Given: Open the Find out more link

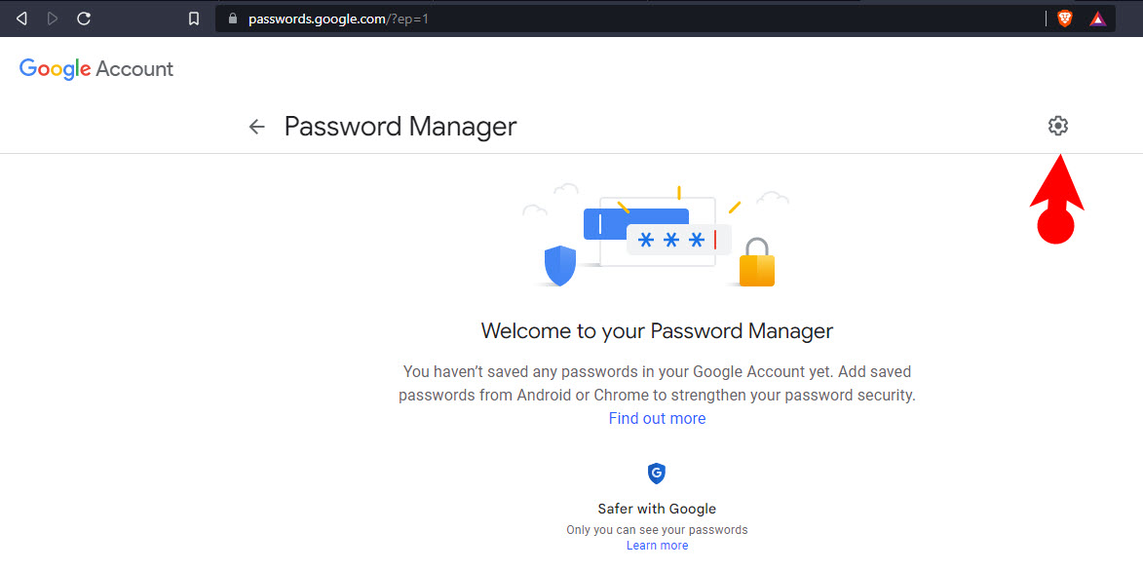Looking at the screenshot, I should pos(657,418).
